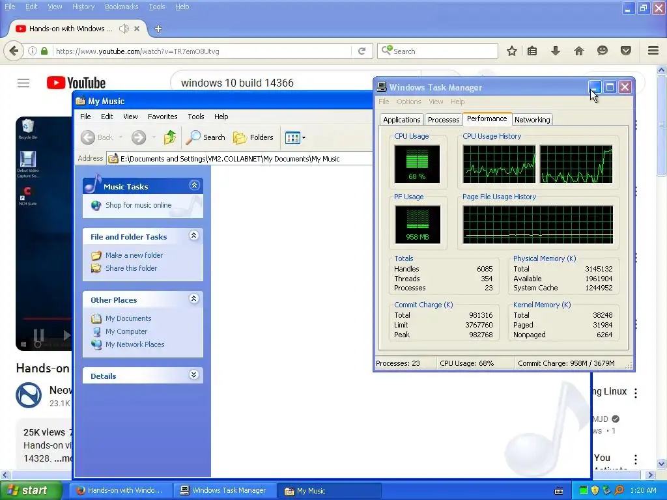The height and width of the screenshot is (500, 667).
Task: Click the security shield tray icon
Action: (595, 490)
